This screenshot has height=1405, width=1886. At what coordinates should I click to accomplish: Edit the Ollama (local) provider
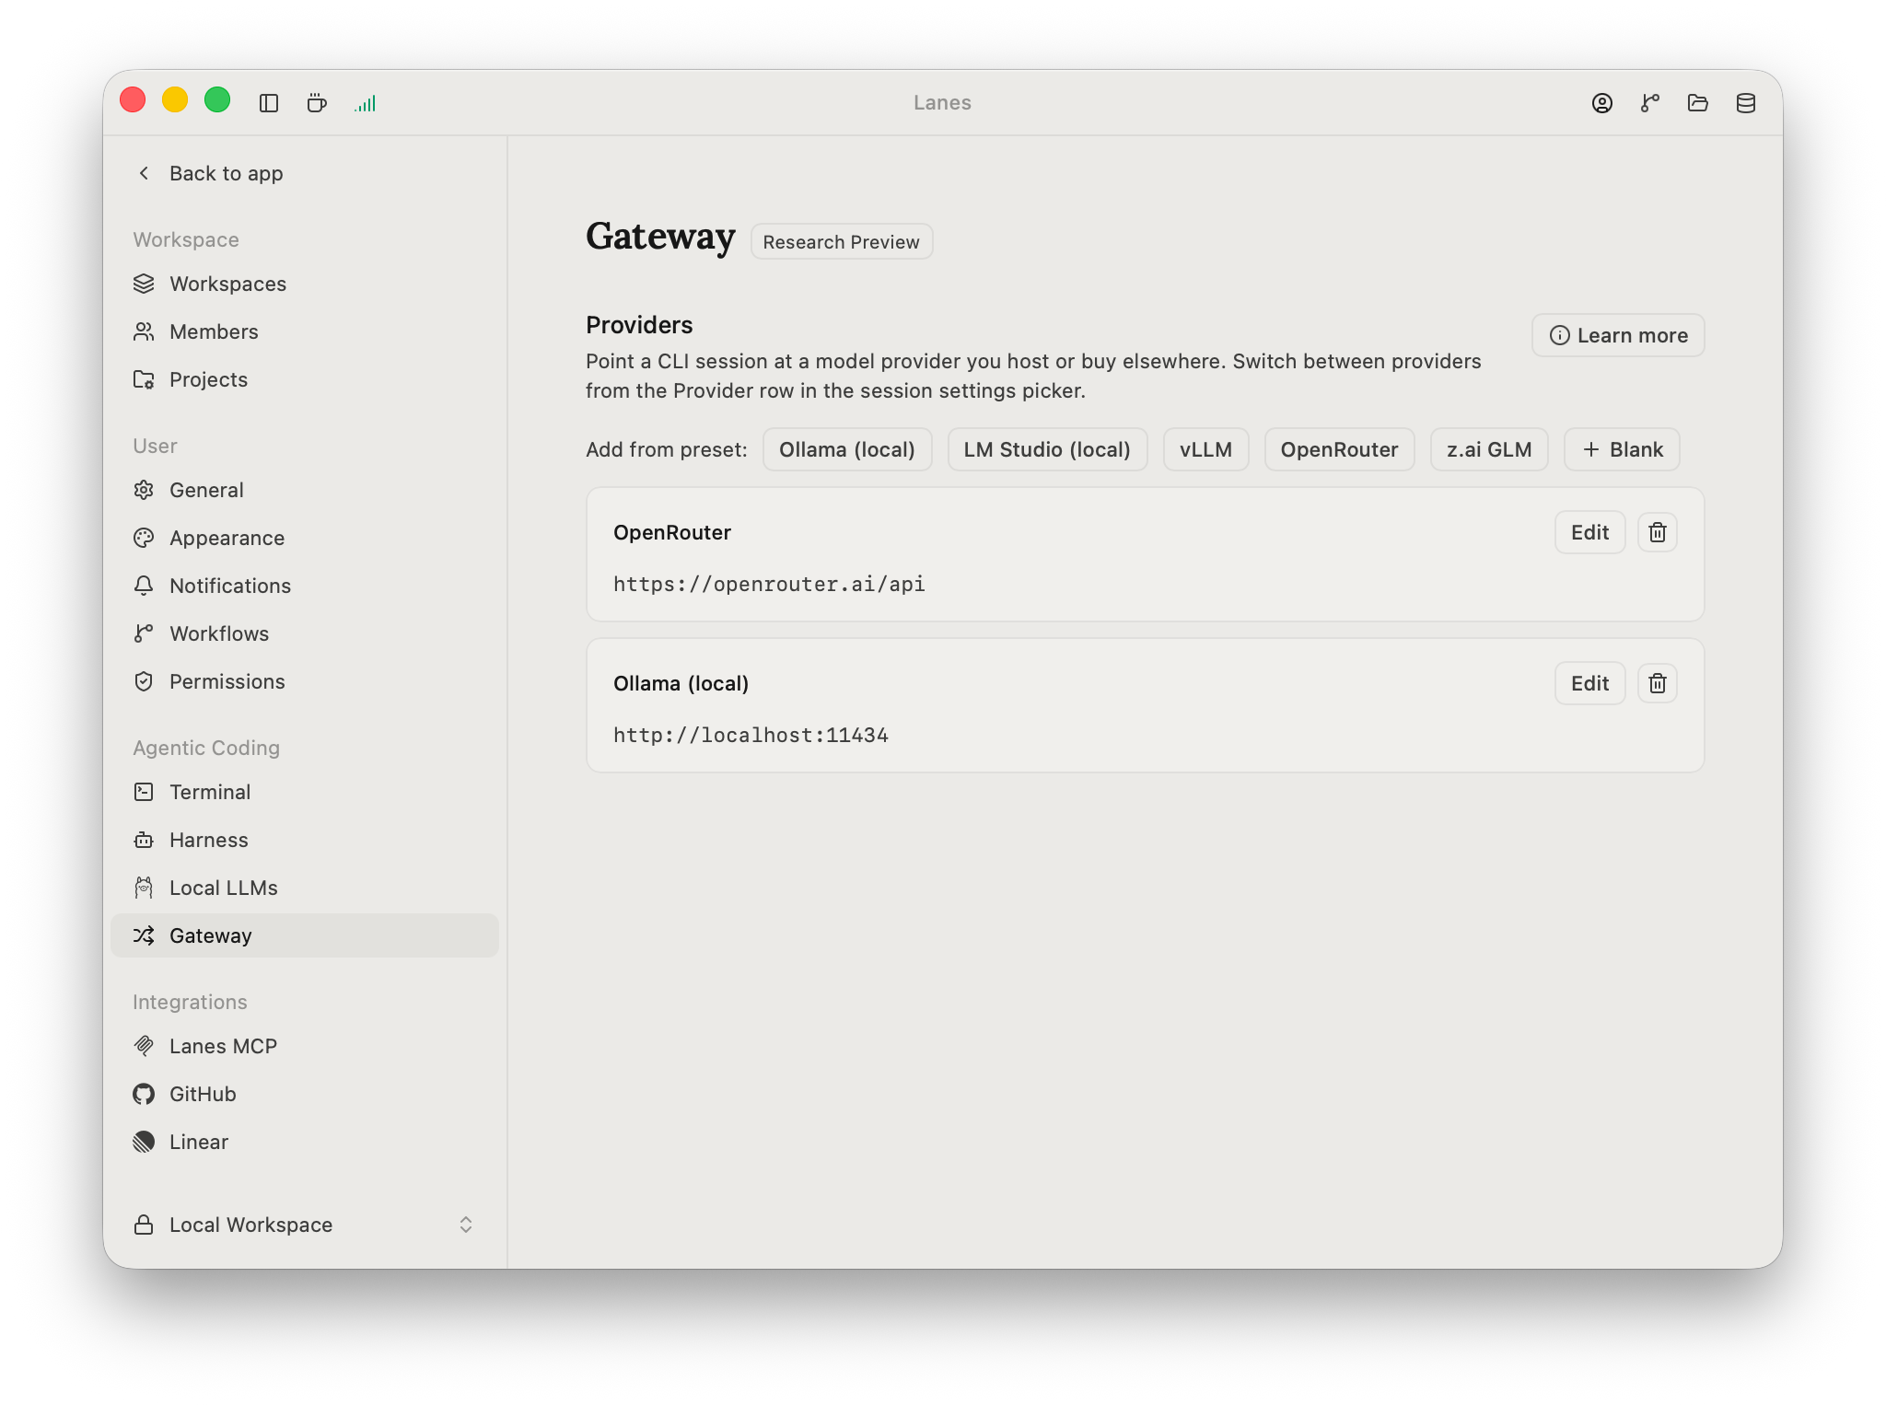coord(1589,683)
